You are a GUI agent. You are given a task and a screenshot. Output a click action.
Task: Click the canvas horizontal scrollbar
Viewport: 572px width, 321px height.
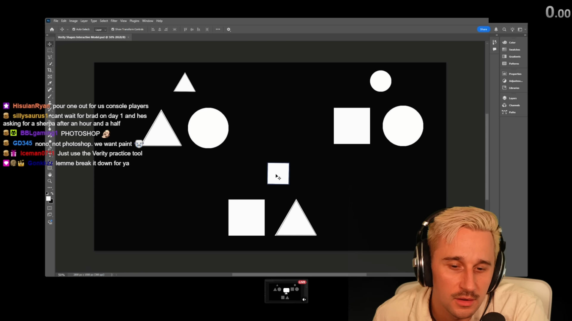(x=299, y=275)
